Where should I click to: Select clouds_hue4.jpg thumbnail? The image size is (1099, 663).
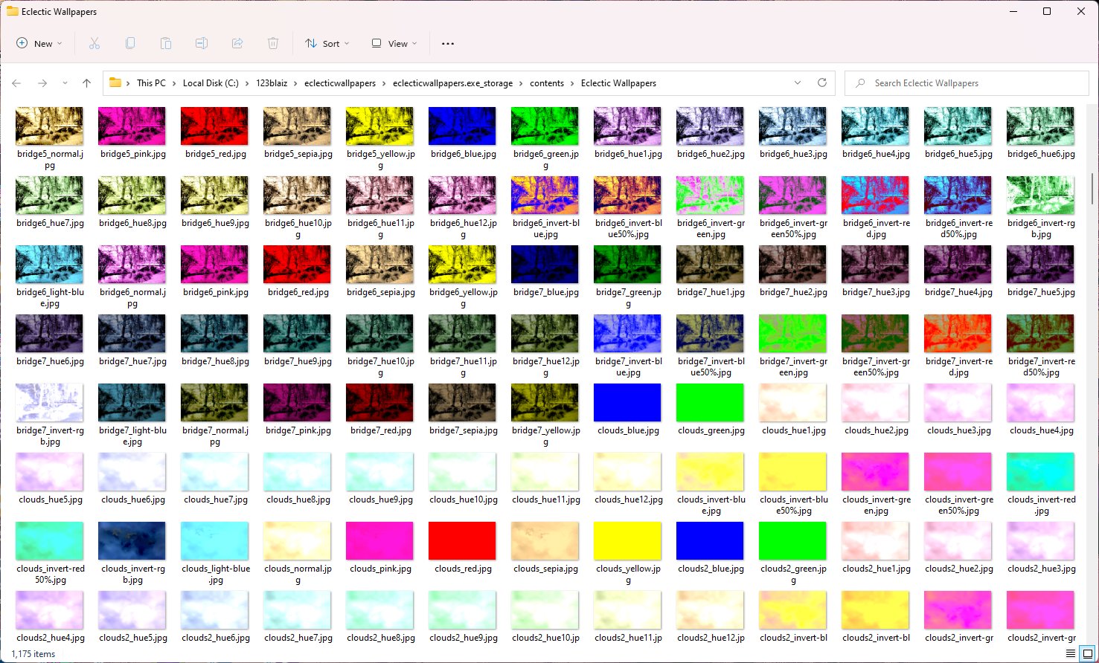click(x=1041, y=403)
